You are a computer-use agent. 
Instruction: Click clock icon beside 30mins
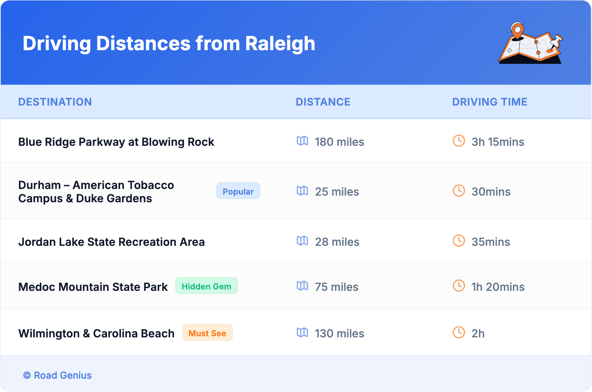tap(459, 191)
